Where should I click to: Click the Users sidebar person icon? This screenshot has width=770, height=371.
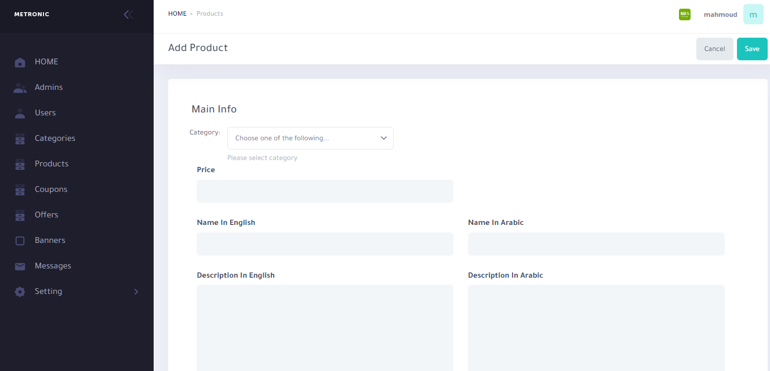tap(20, 113)
